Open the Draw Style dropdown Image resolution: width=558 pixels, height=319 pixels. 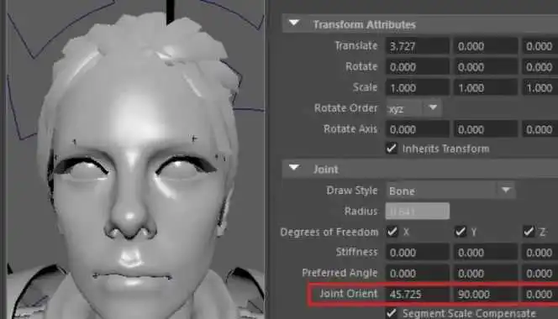pos(450,191)
